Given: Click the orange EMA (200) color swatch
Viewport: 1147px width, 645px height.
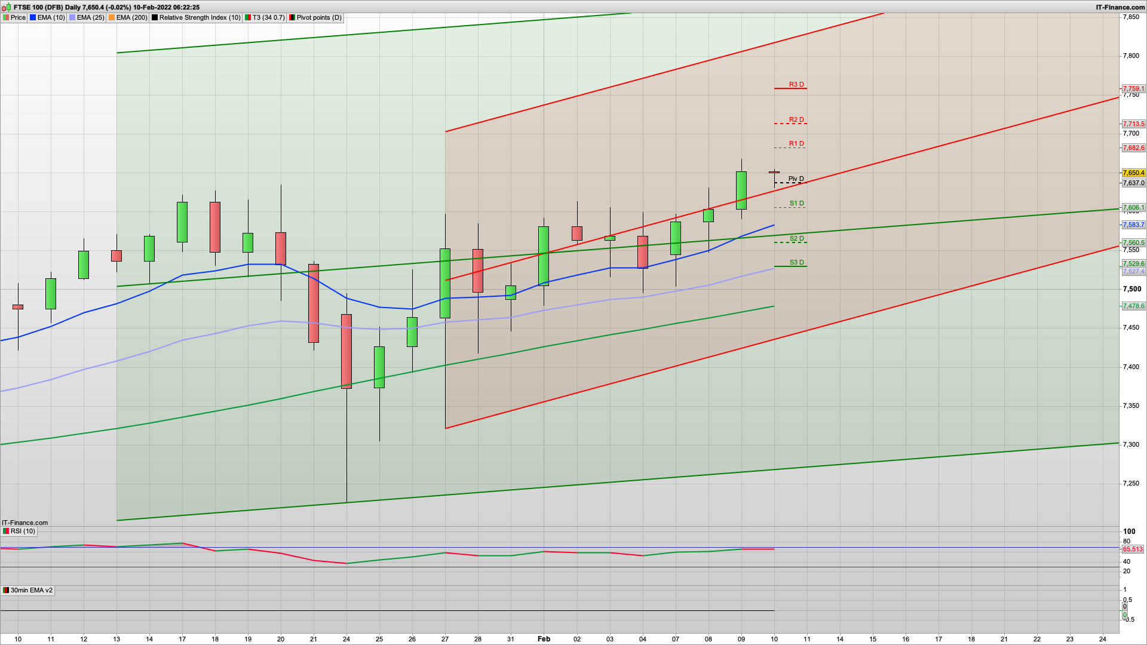Looking at the screenshot, I should pos(112,17).
